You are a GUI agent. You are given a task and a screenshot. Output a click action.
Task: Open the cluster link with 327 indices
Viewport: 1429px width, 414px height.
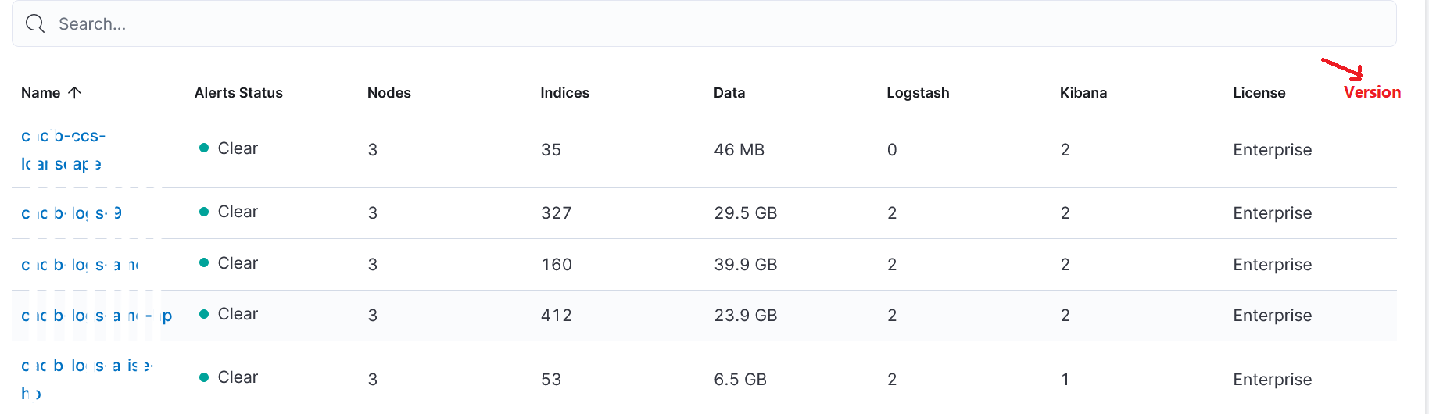(x=71, y=213)
